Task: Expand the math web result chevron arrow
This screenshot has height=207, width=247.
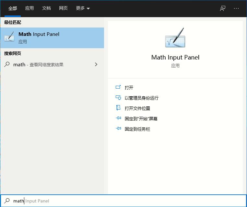Action: 96,64
